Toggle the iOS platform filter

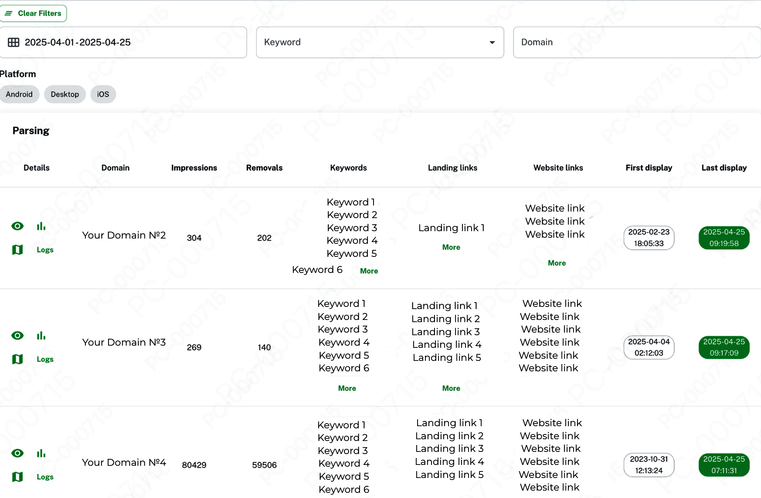(103, 94)
